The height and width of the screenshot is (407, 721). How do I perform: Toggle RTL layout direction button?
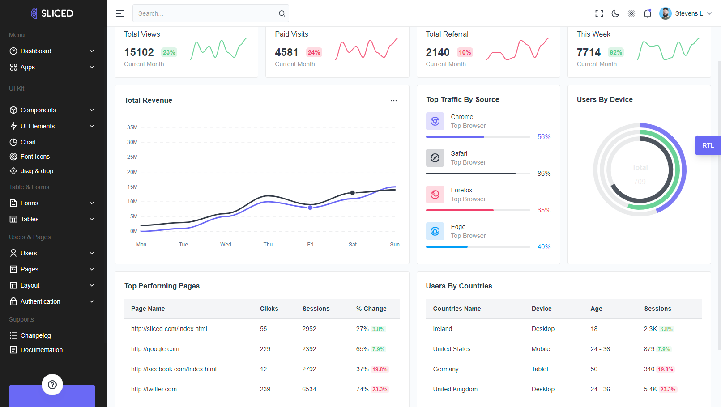click(708, 145)
